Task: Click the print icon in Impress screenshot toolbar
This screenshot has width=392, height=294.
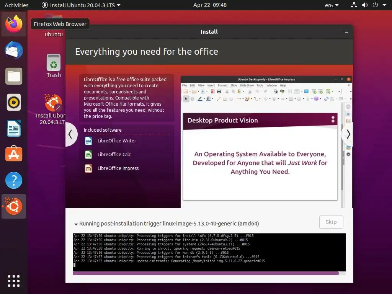Action: [x=219, y=91]
